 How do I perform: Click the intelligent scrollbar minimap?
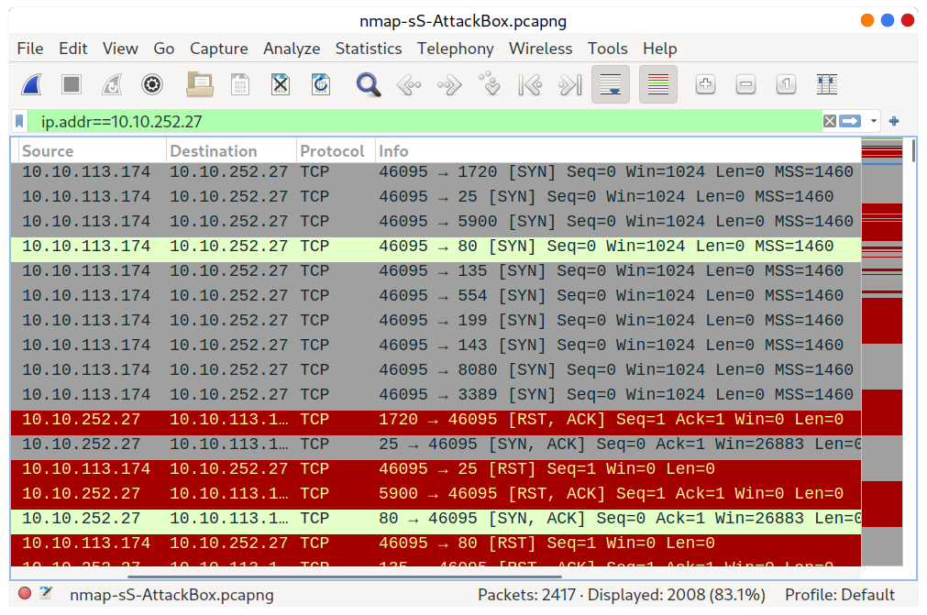tap(881, 352)
